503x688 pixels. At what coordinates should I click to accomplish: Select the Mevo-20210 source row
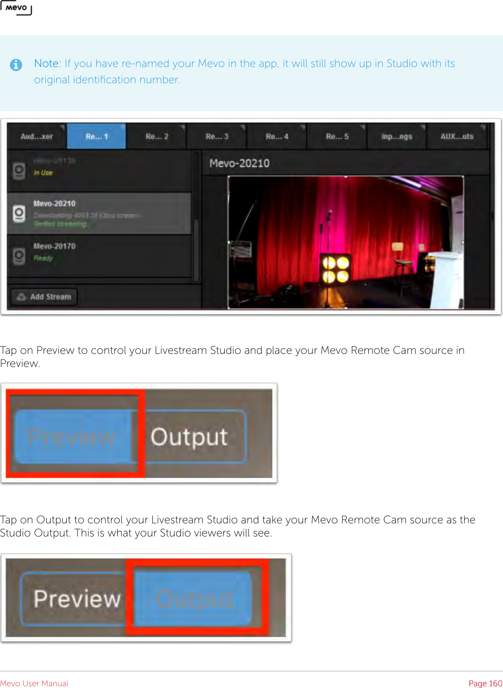point(99,213)
